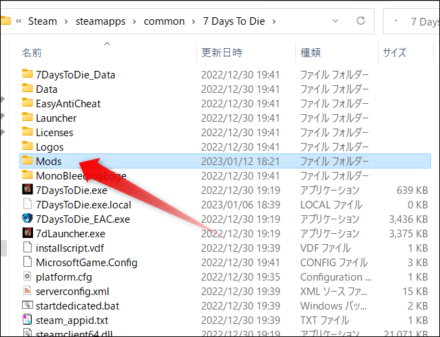Select the MicrosoftGame.Config file name

click(87, 263)
